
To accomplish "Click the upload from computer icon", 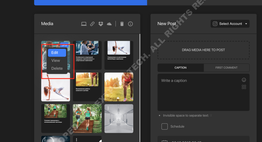I will pos(84,24).
